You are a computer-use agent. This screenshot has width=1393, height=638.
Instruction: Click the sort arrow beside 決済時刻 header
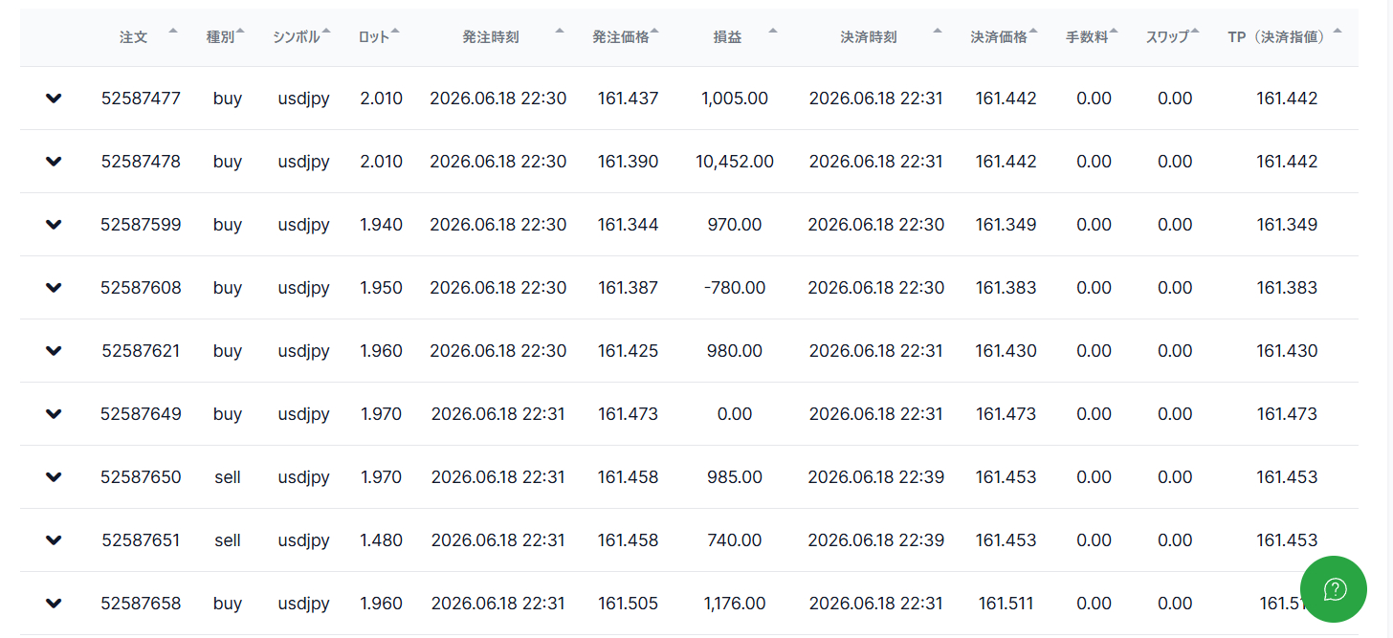click(939, 32)
